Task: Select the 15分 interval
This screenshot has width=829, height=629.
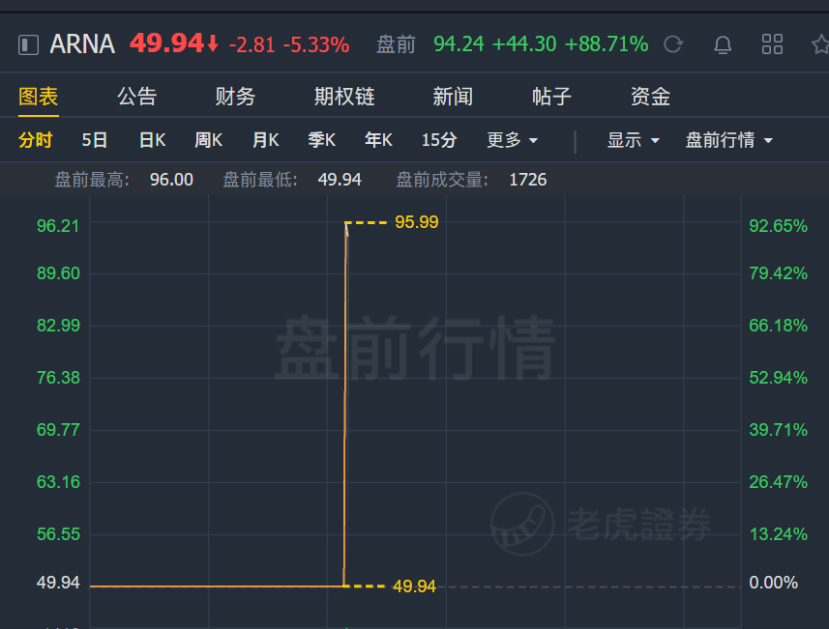Action: click(439, 140)
